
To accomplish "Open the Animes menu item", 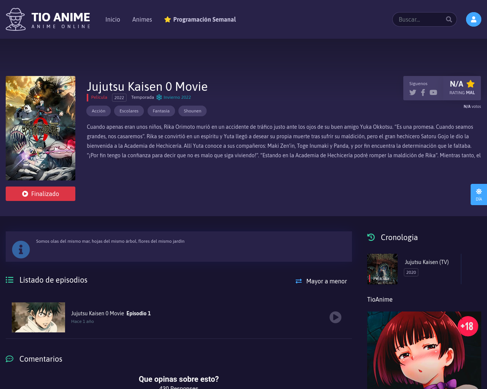I will coord(142,19).
